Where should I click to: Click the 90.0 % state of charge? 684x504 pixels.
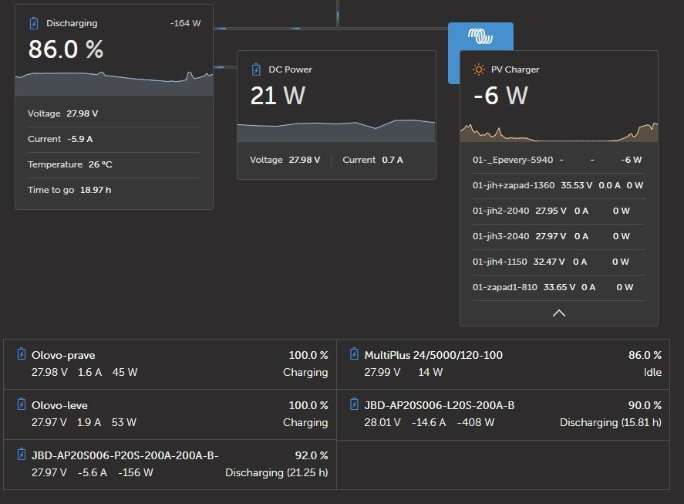[x=645, y=405]
